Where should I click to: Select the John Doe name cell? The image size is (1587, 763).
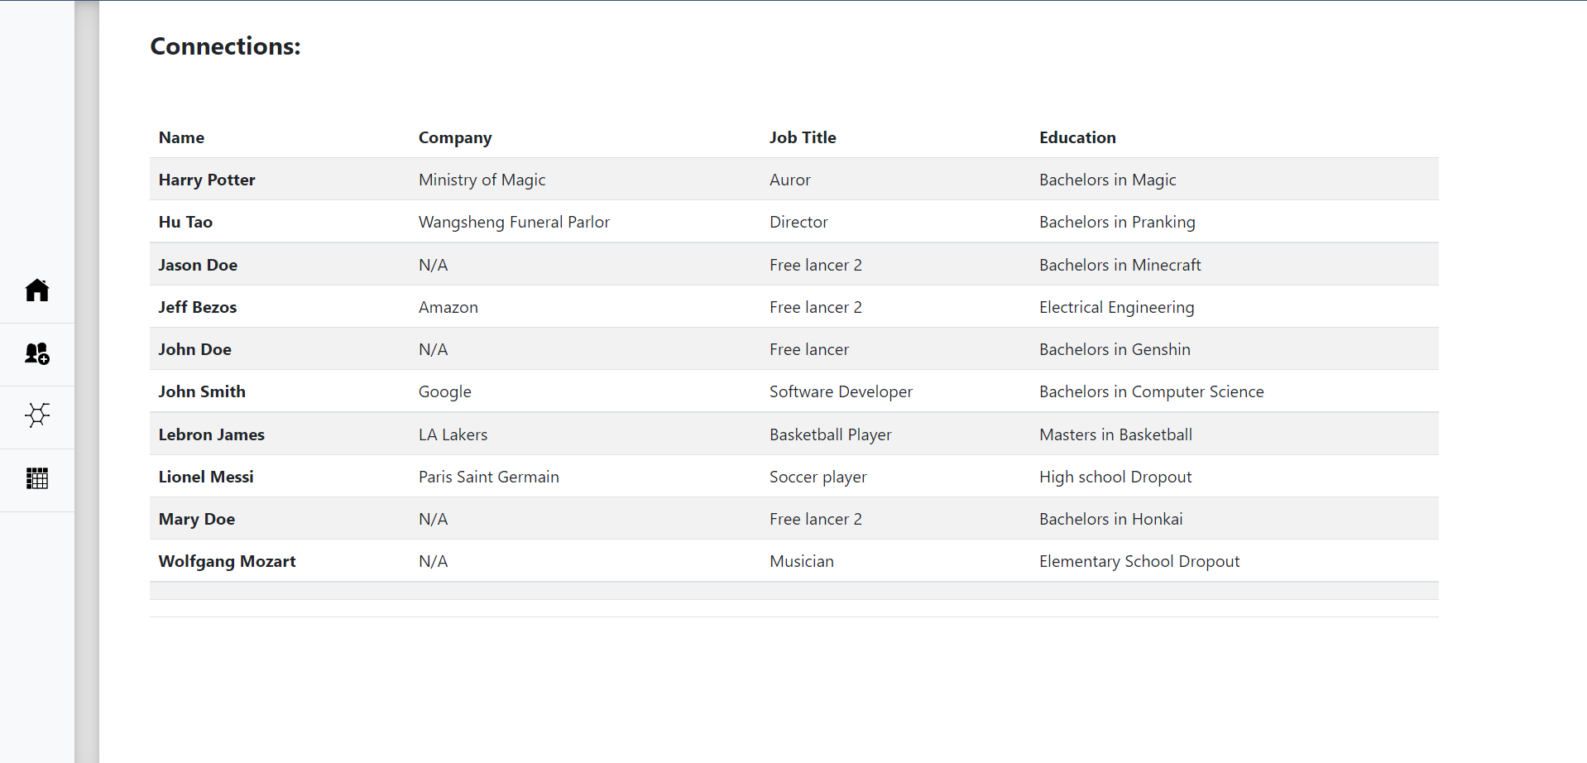click(x=194, y=349)
